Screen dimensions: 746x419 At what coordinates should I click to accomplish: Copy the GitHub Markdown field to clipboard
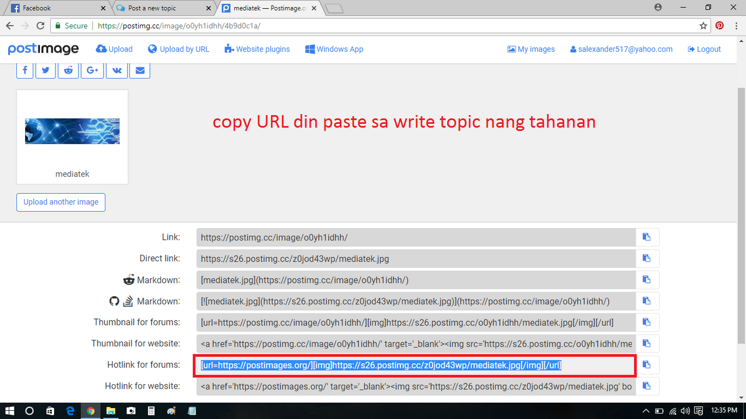(x=647, y=301)
